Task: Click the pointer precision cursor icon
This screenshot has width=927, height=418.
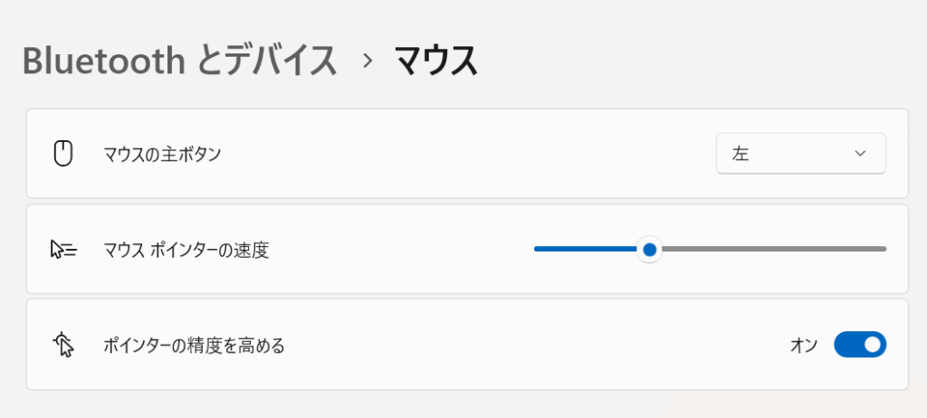Action: [x=63, y=345]
